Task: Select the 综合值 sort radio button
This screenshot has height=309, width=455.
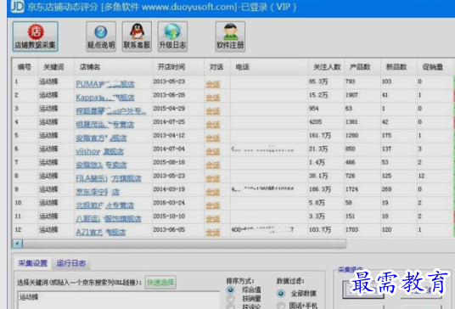Action: 231,289
